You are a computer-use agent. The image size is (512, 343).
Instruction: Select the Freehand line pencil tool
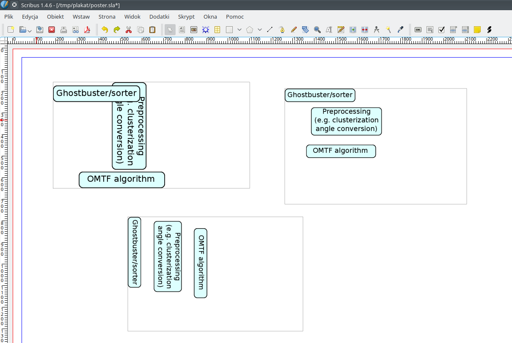(x=294, y=30)
